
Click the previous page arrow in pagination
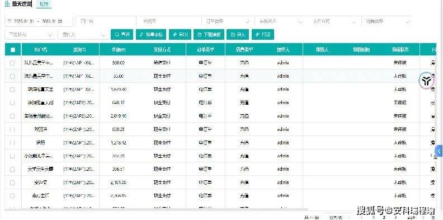(362, 217)
